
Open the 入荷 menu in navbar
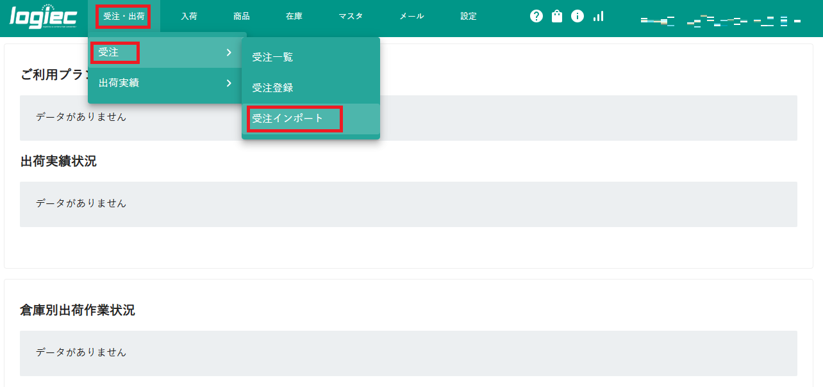coord(189,16)
